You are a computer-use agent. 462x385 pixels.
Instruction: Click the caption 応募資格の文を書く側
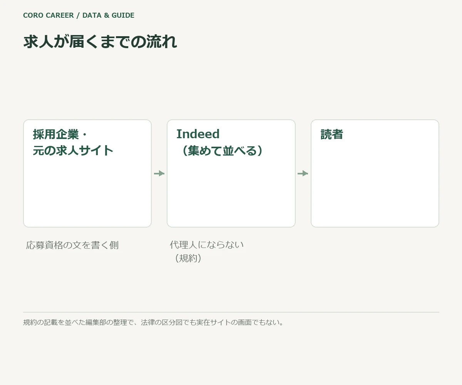click(72, 245)
